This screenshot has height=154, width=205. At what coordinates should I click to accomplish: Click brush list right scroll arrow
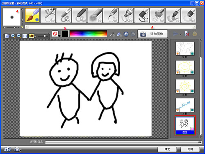click(194, 27)
